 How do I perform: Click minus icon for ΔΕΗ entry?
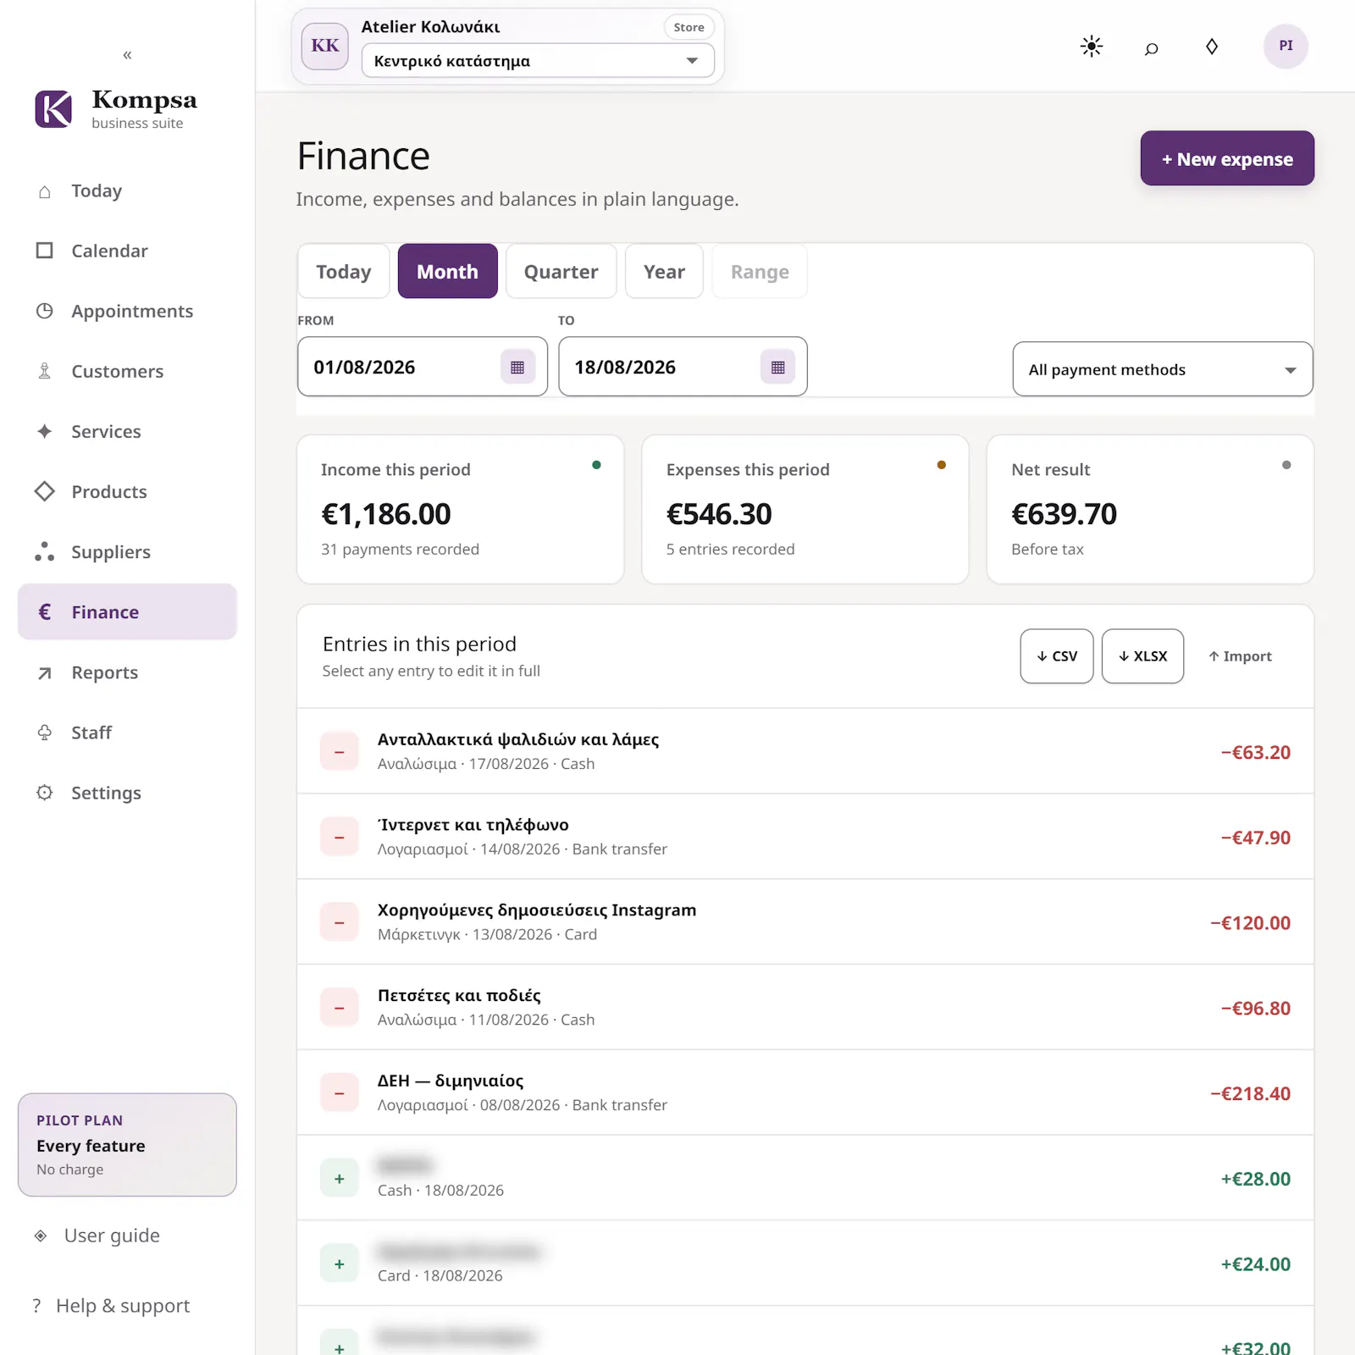[x=340, y=1093]
